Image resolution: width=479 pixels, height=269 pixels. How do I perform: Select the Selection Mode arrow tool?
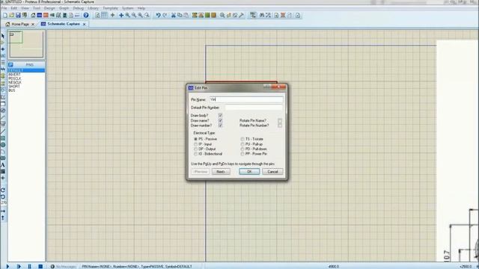[3, 36]
